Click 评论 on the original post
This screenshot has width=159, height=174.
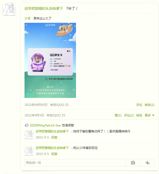tap(139, 105)
